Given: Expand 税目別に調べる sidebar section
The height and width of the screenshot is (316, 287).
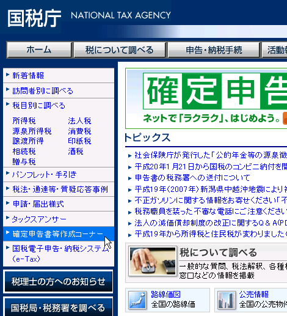Looking at the screenshot, I should coord(38,106).
